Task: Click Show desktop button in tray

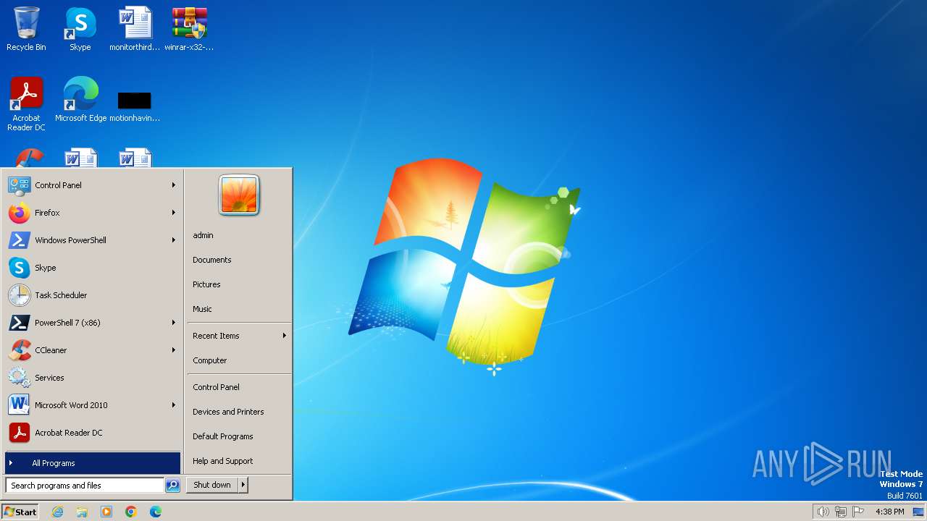Action: coord(918,512)
